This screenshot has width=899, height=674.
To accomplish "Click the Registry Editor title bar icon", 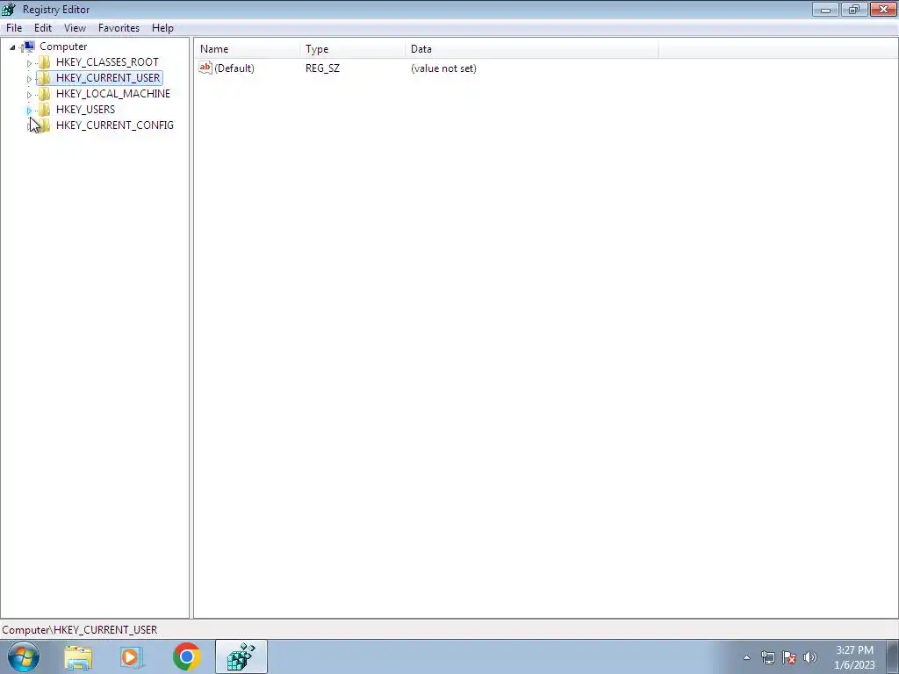I will click(9, 9).
